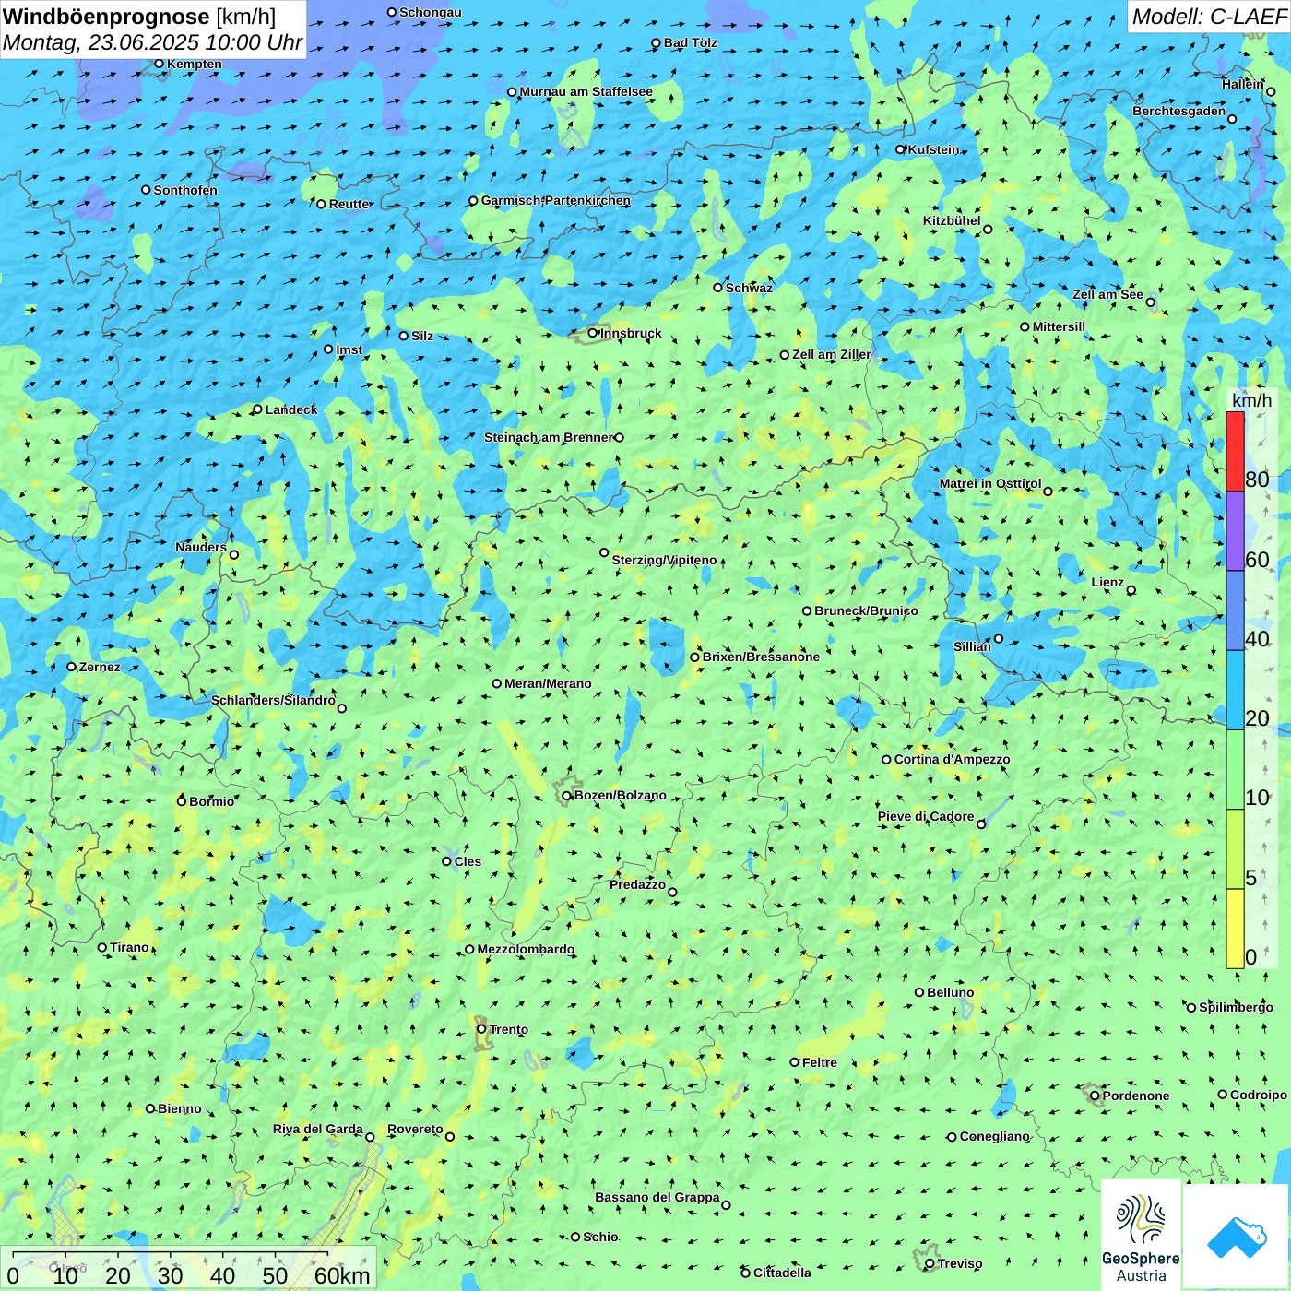Viewport: 1291px width, 1291px height.
Task: Click the Landeck label on the map
Action: click(291, 409)
